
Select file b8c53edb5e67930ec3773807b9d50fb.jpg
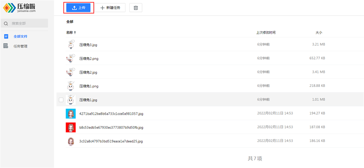point(111,127)
